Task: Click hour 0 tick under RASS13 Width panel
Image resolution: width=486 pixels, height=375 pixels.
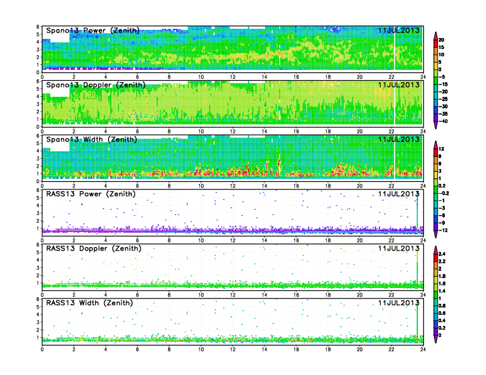Action: [42, 349]
